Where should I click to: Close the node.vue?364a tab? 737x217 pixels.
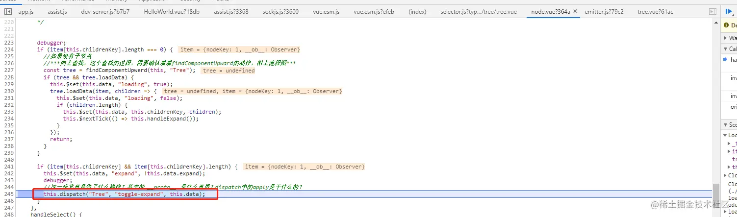click(575, 11)
